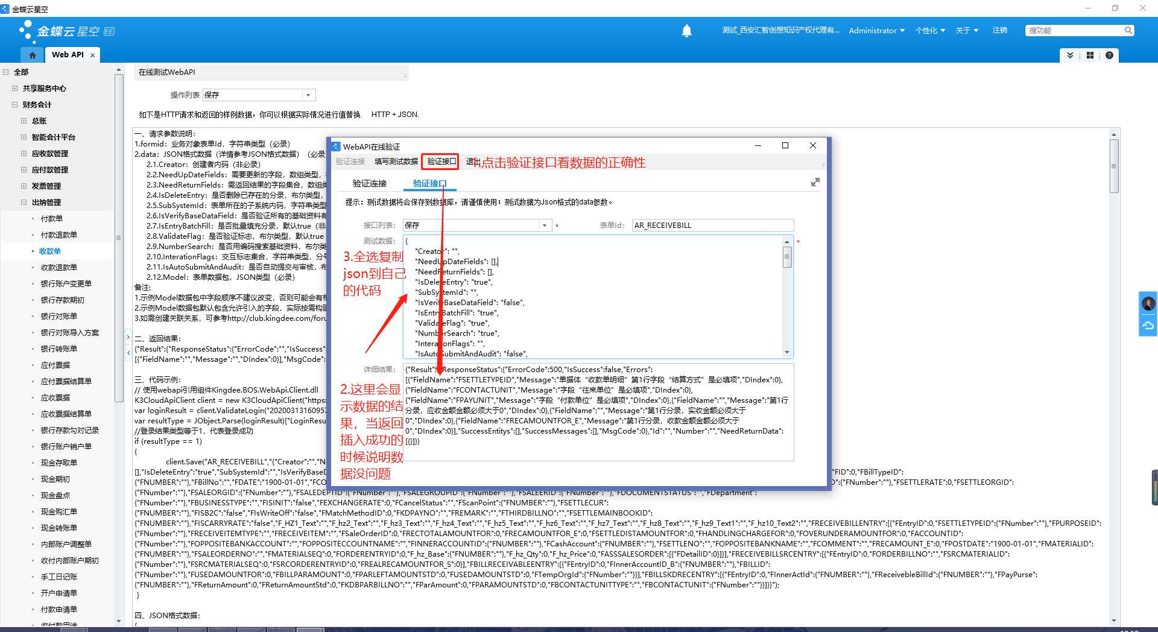This screenshot has width=1158, height=632.
Task: Select 付款退款单 in the tree
Action: tap(59, 235)
